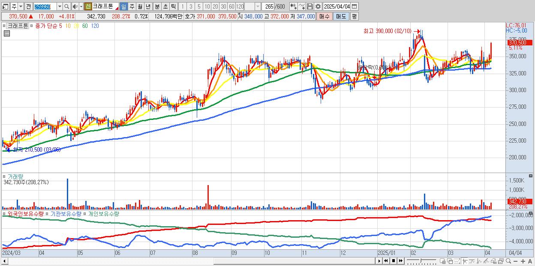
Task: Click the speaker sound icon
Action: coord(75,6)
